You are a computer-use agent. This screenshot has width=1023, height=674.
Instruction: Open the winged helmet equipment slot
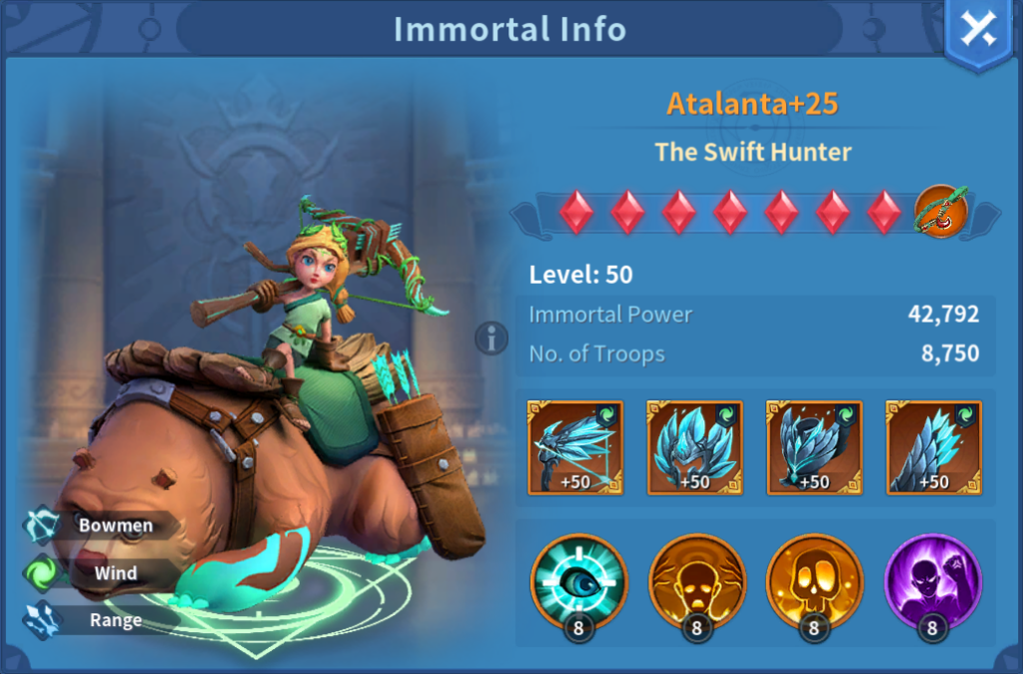(695, 447)
